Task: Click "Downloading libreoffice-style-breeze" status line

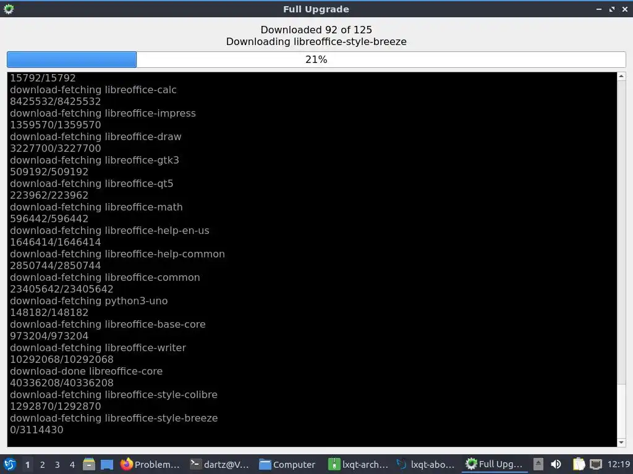Action: (x=316, y=41)
